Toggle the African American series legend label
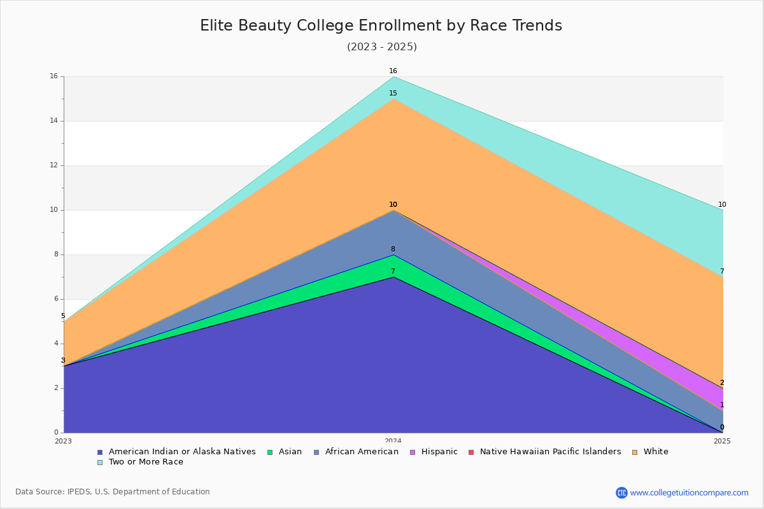The height and width of the screenshot is (509, 764). [362, 452]
